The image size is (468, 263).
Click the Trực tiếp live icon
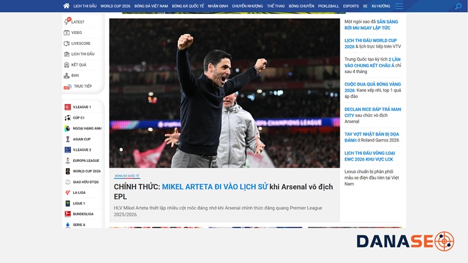point(67,86)
